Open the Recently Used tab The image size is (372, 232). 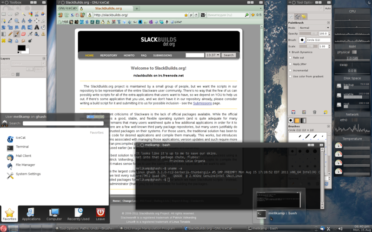(78, 214)
